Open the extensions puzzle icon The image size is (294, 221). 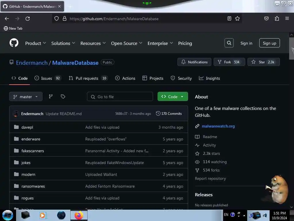(277, 18)
